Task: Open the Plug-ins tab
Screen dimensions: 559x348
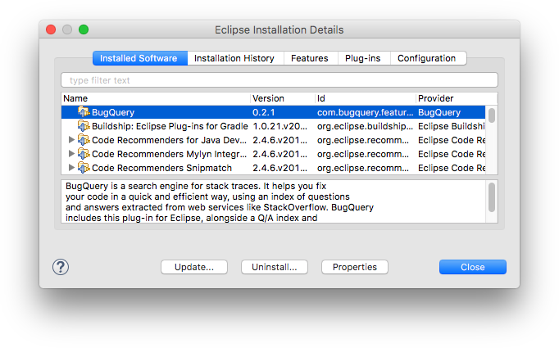Action: tap(364, 58)
